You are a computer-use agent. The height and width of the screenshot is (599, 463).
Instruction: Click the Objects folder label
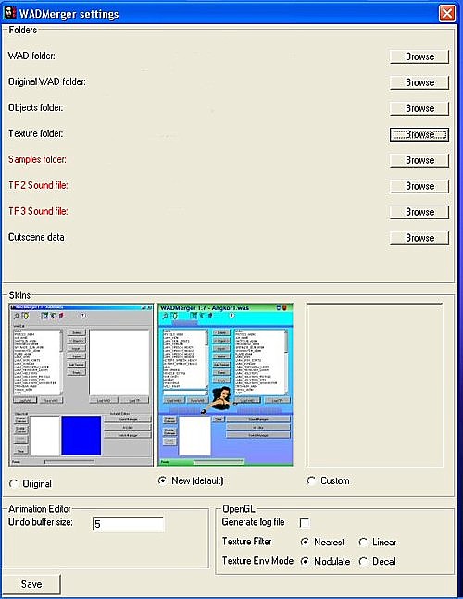tap(36, 107)
